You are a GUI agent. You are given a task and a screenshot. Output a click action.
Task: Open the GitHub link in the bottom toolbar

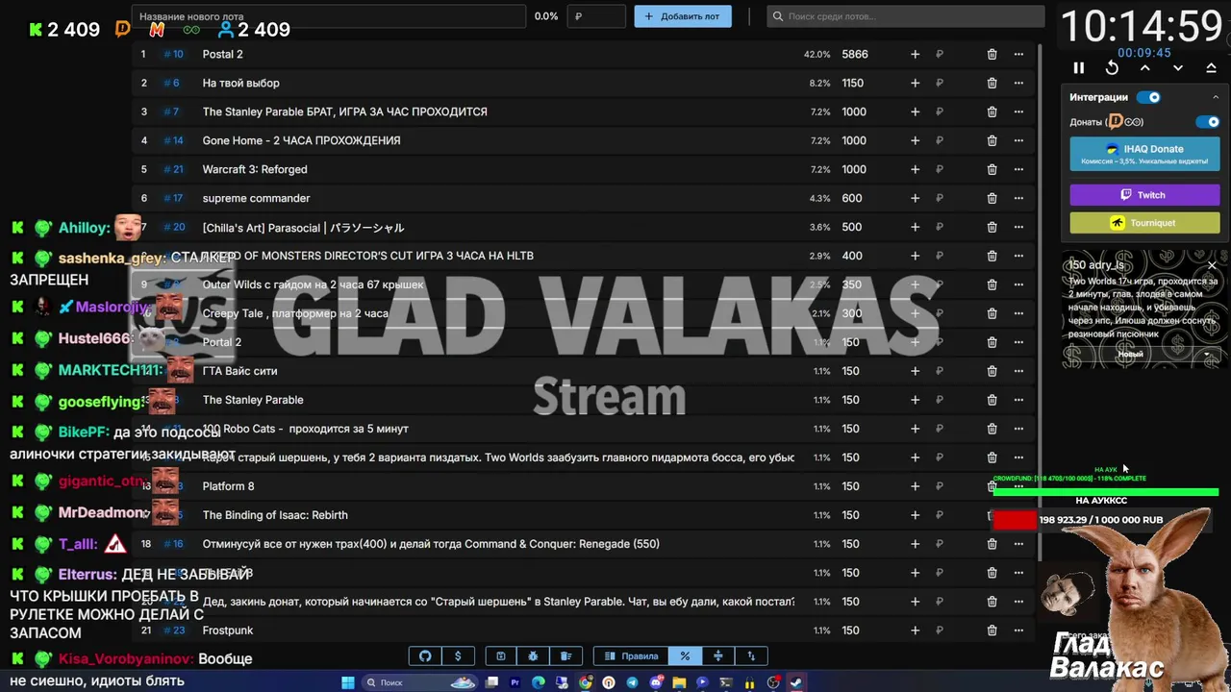(425, 656)
